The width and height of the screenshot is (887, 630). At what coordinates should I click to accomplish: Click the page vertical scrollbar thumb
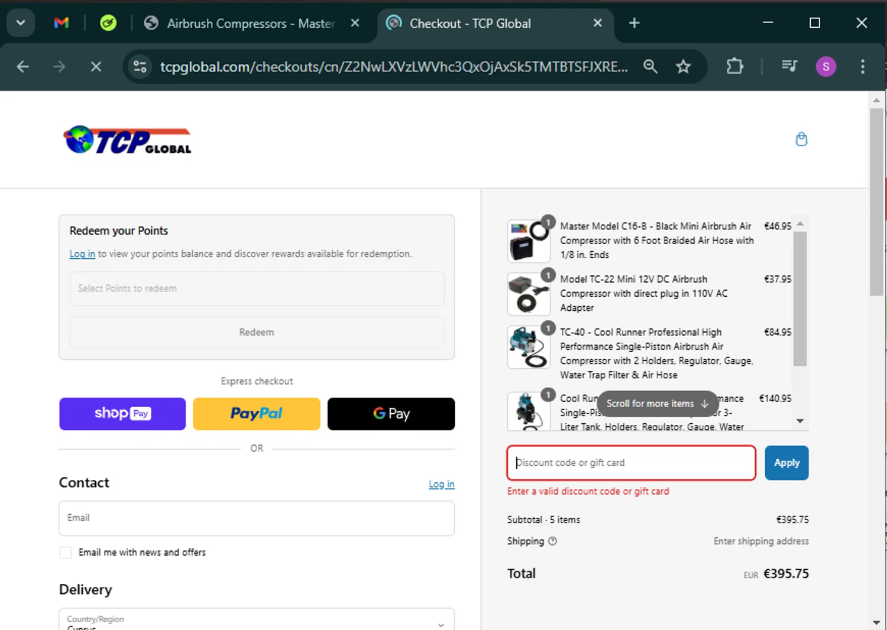[876, 202]
